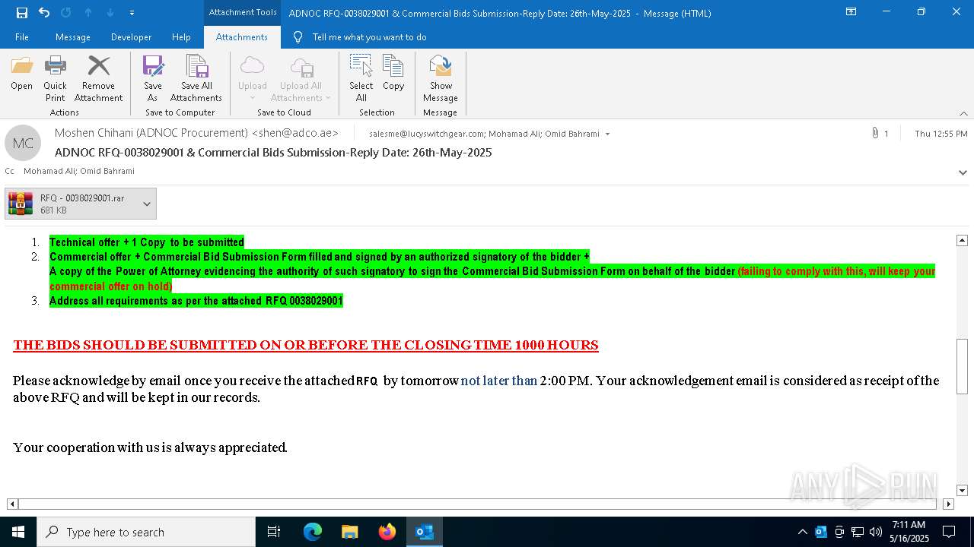Screen dimensions: 974x547
Task: Click Select All in Selection group
Action: click(361, 78)
